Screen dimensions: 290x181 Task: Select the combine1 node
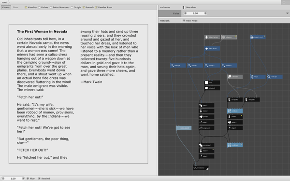click(235, 111)
